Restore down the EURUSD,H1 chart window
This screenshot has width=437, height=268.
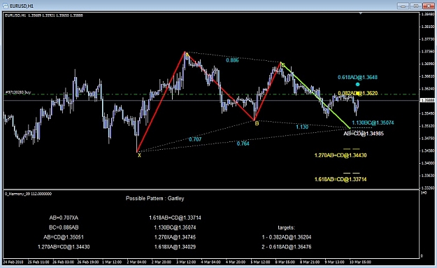pyautogui.click(x=415, y=6)
